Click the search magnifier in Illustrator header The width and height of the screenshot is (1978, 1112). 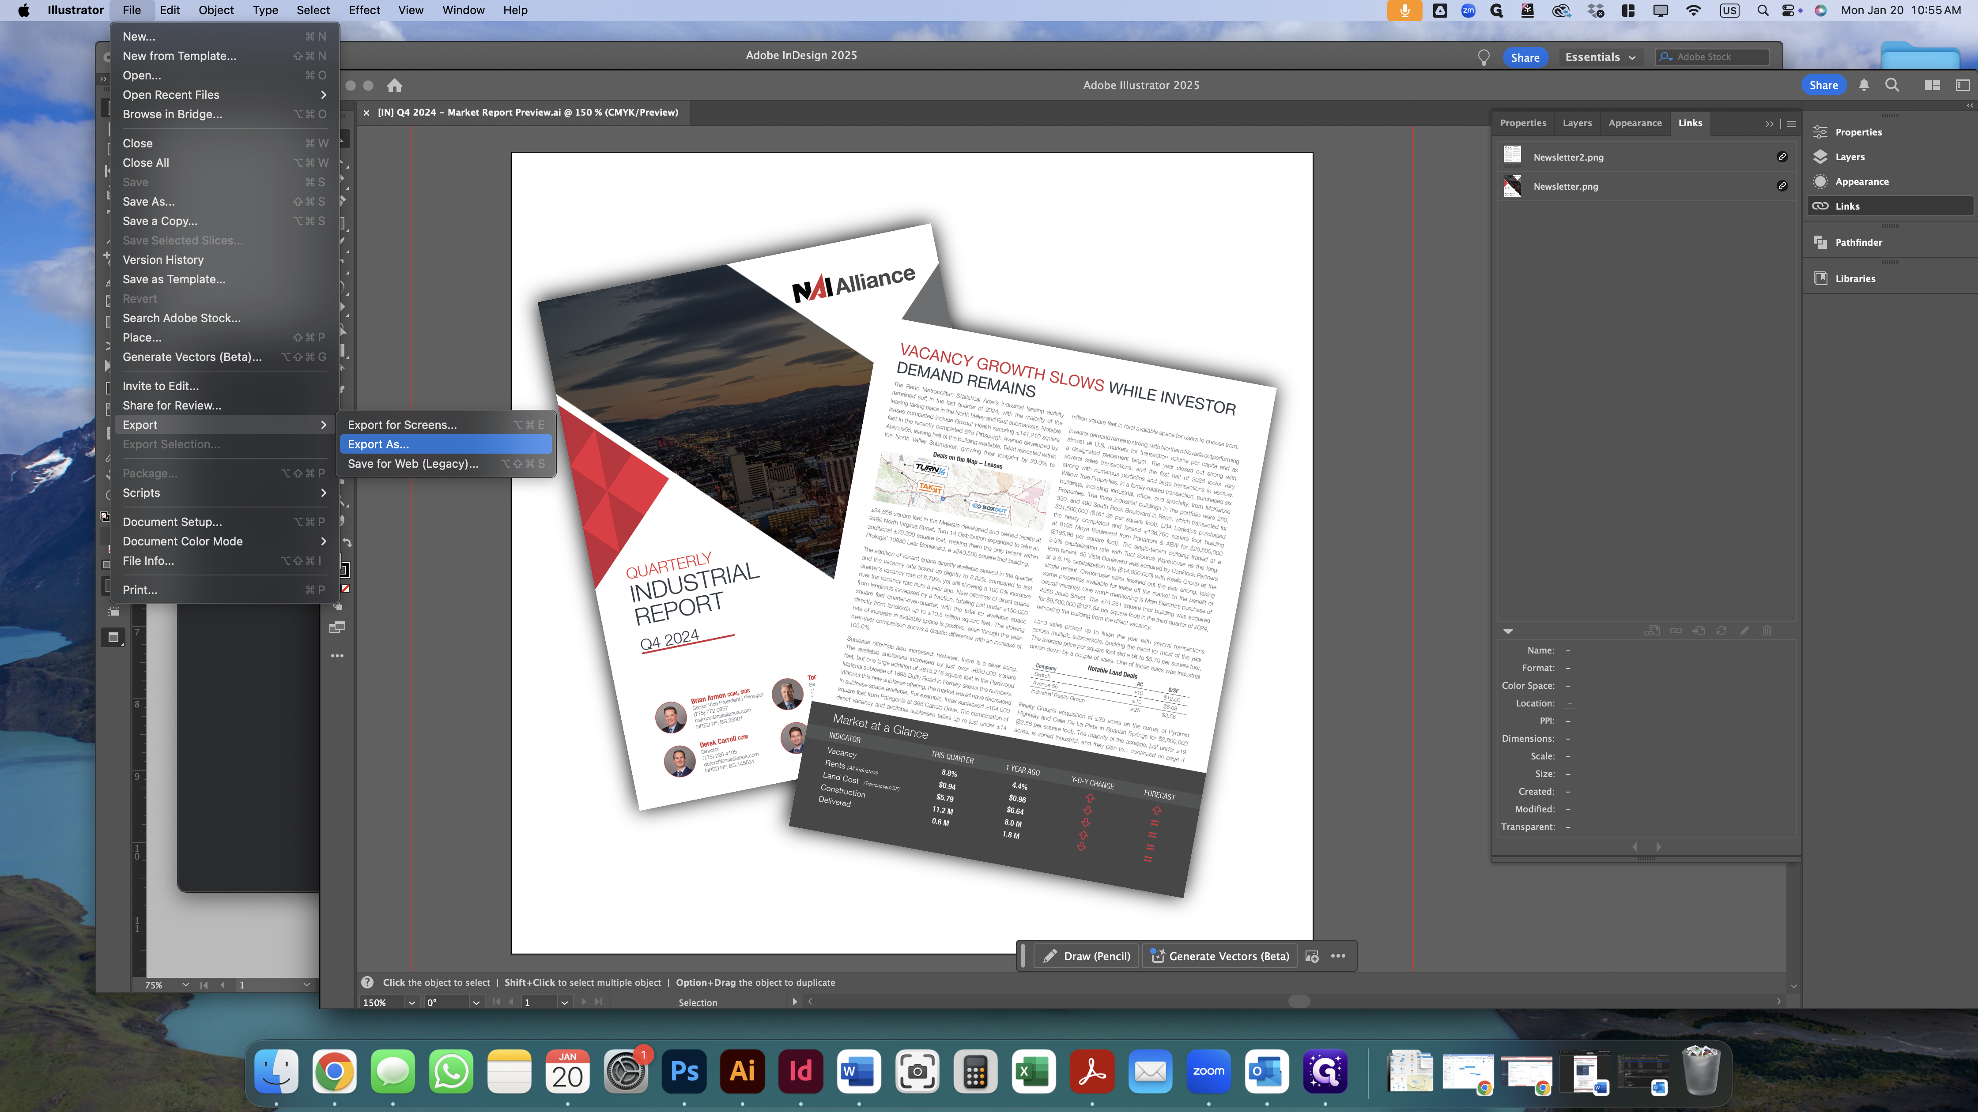pyautogui.click(x=1892, y=85)
